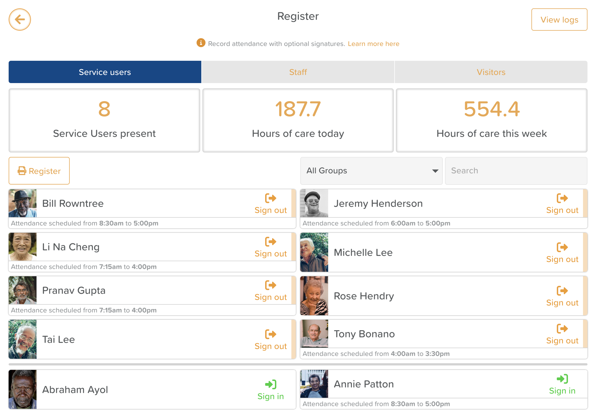Viewport: 595px width, 412px height.
Task: Click the 8 Service Users present card
Action: [x=104, y=120]
